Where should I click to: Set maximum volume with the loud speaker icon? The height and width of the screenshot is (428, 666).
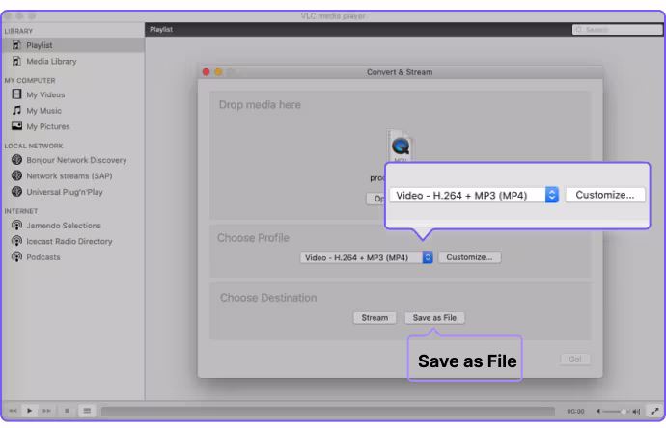point(636,411)
